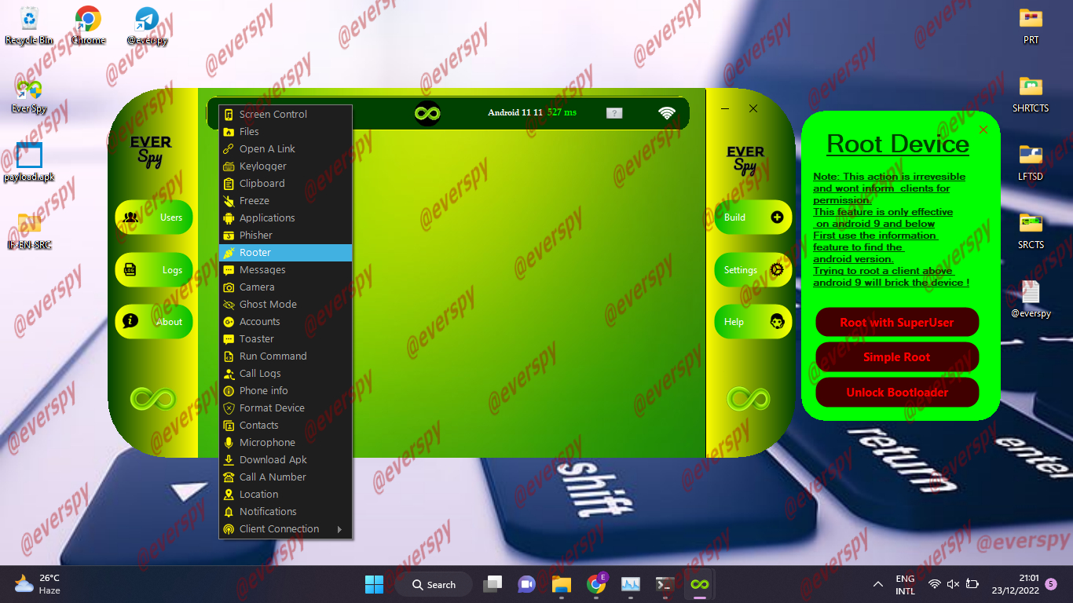Open the LFTSD desktop folder

(1031, 163)
